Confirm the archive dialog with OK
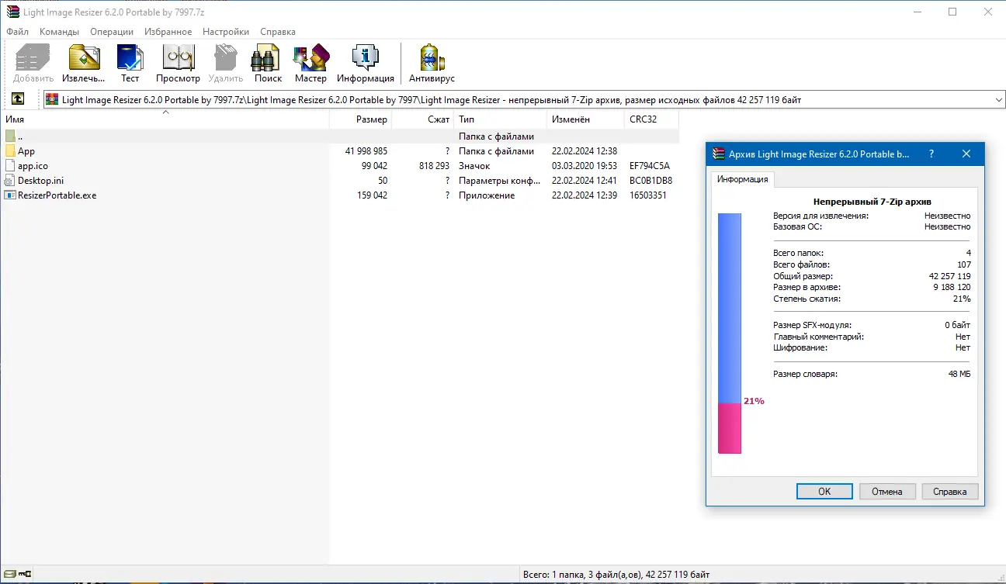1006x584 pixels. click(x=824, y=491)
